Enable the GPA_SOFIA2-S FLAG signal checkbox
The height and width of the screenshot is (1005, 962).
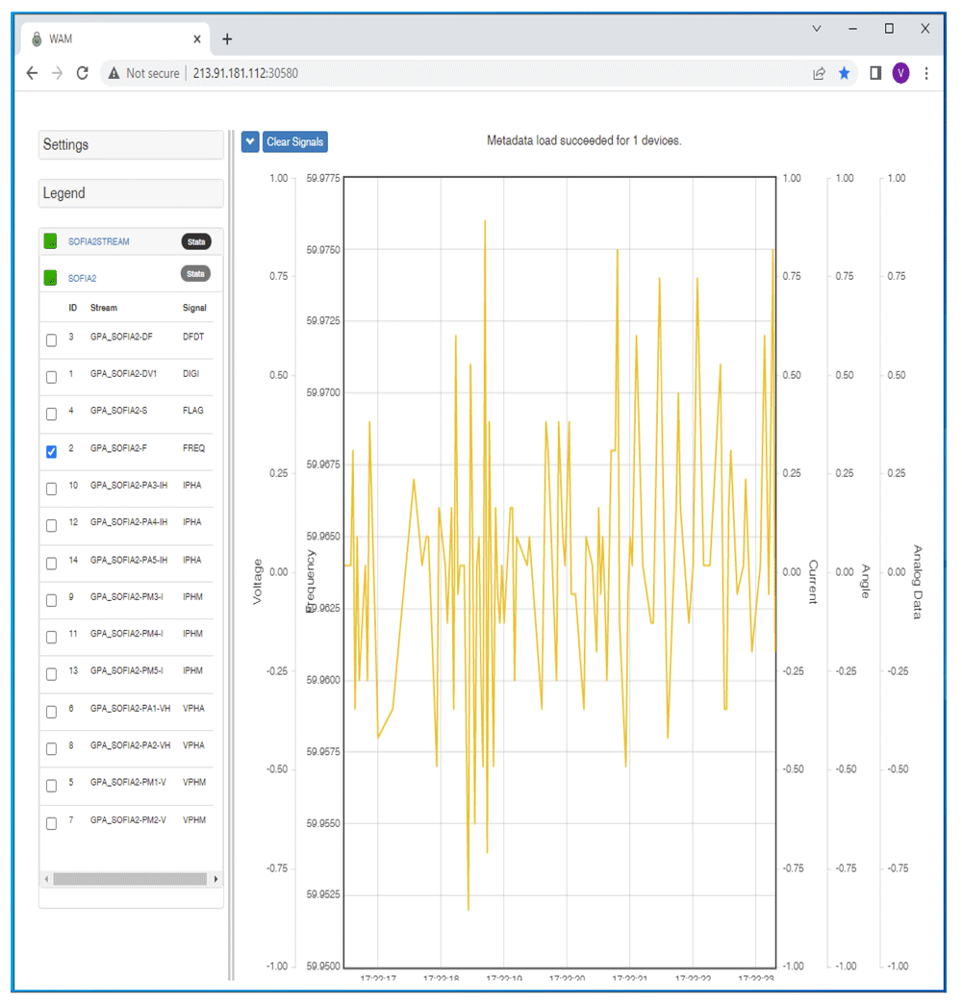point(51,415)
